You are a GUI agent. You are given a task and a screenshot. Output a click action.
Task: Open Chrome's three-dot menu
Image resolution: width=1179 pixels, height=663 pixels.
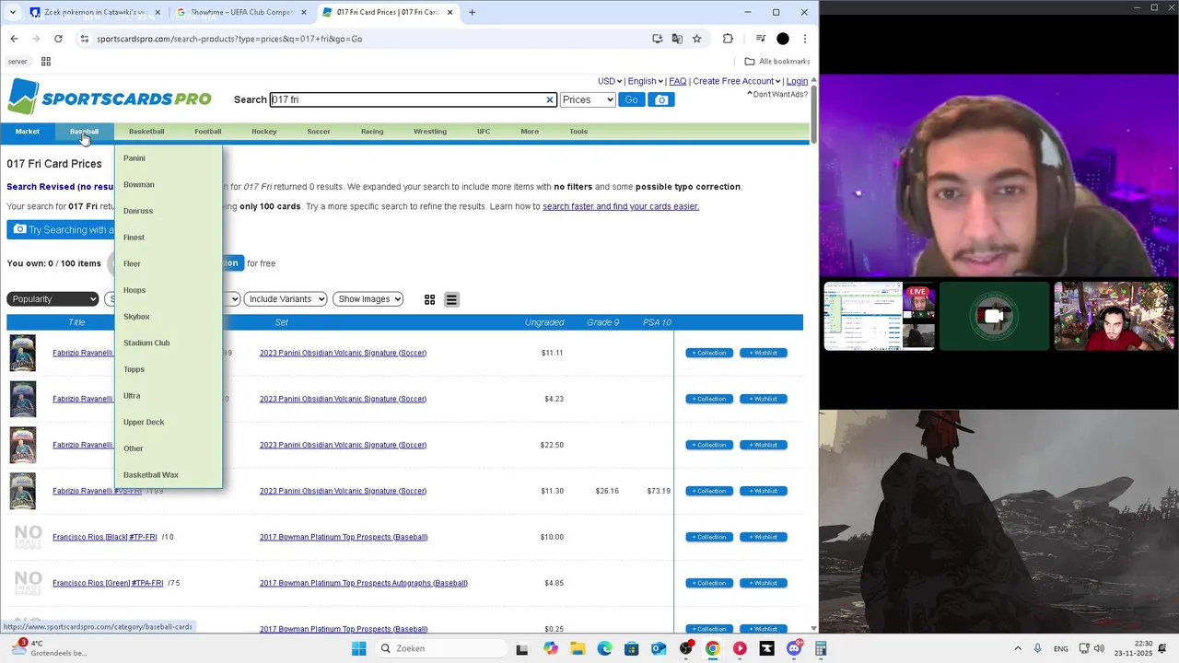pyautogui.click(x=805, y=39)
